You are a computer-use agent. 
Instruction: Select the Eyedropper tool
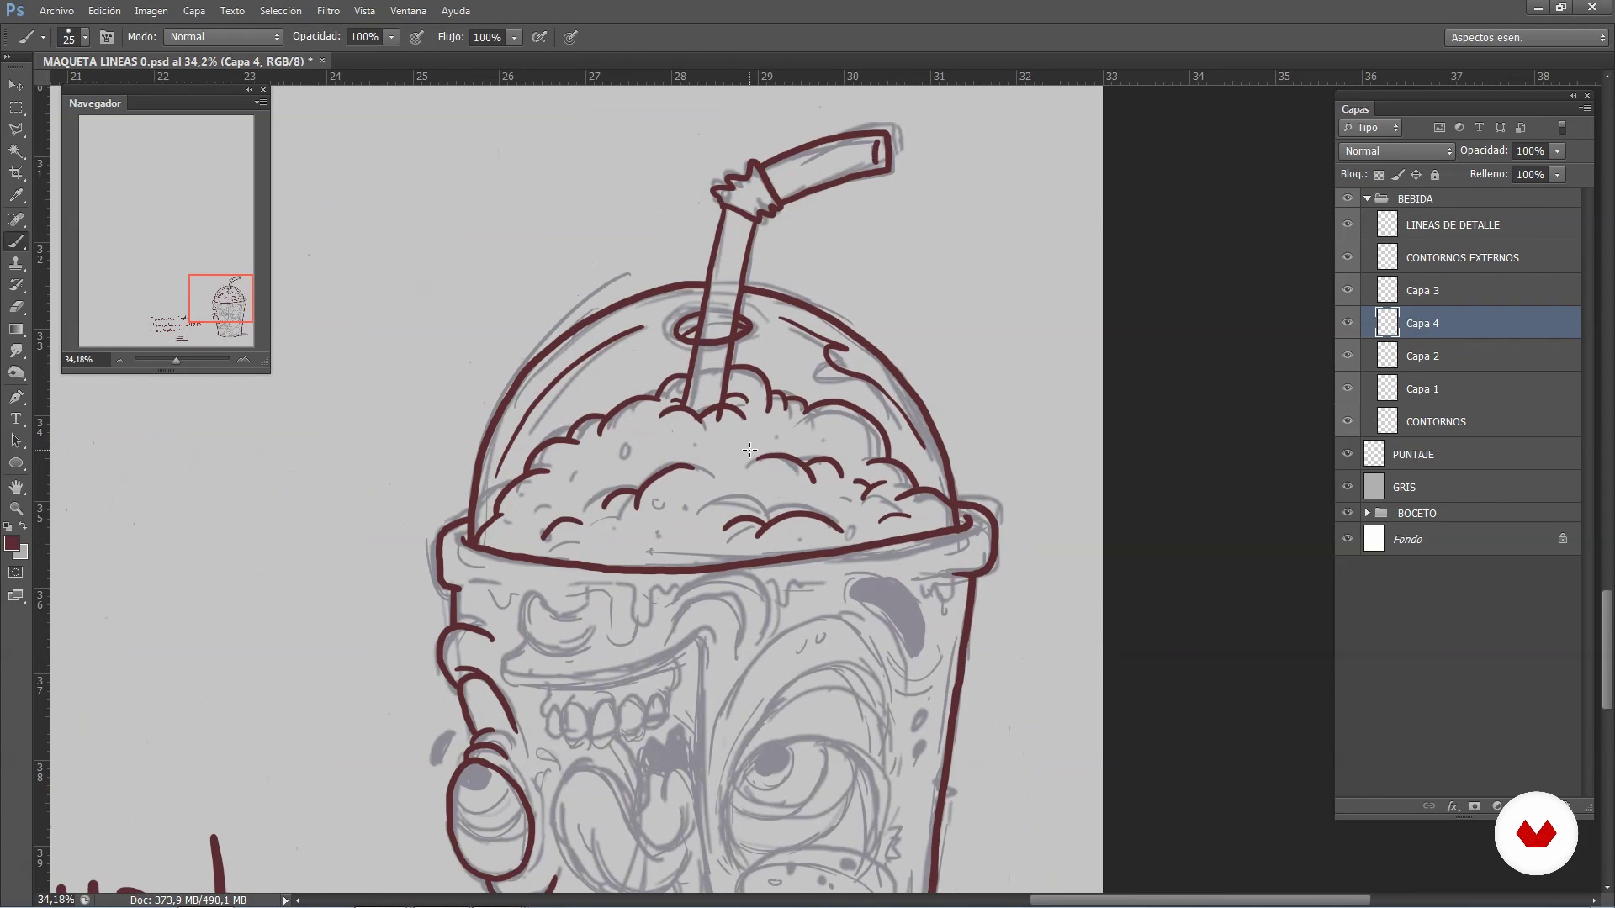point(16,196)
